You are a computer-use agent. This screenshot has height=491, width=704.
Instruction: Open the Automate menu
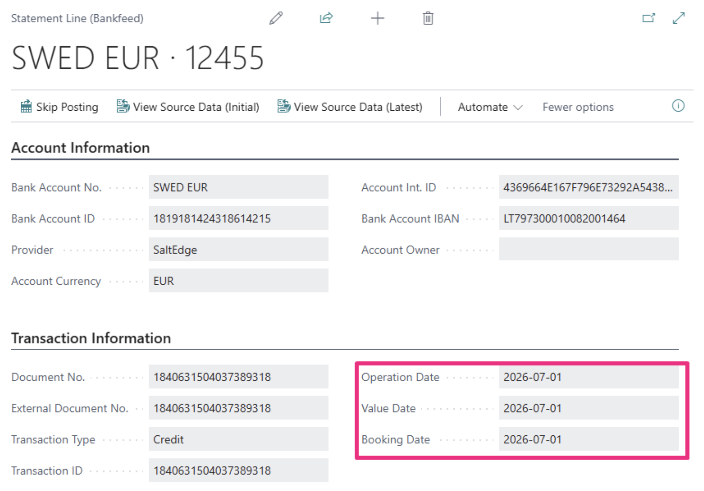tap(490, 107)
